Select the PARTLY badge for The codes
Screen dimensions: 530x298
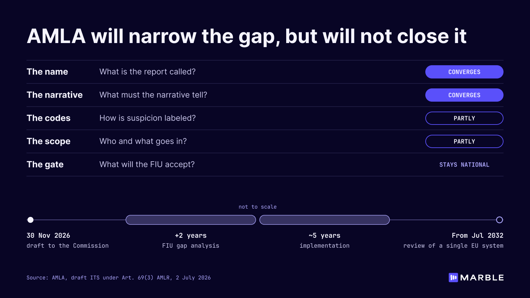click(464, 118)
